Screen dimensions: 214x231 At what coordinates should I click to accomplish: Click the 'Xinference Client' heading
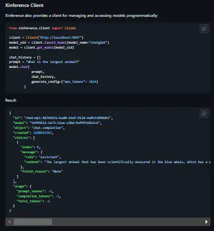coord(24,5)
